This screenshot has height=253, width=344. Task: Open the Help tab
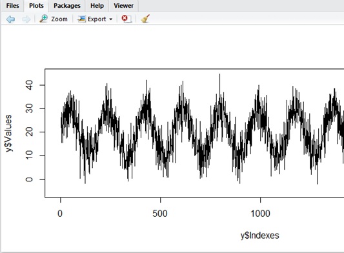[97, 6]
